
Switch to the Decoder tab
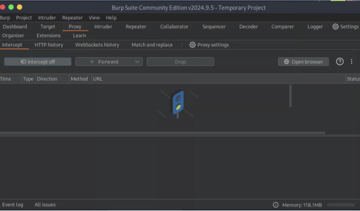248,26
